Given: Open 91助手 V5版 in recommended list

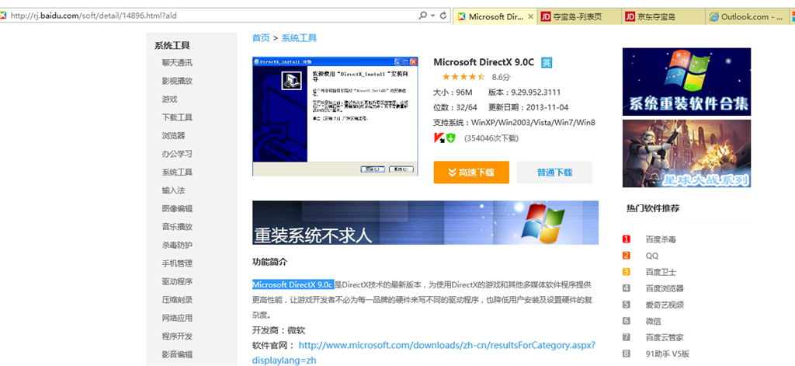Looking at the screenshot, I should pyautogui.click(x=667, y=354).
